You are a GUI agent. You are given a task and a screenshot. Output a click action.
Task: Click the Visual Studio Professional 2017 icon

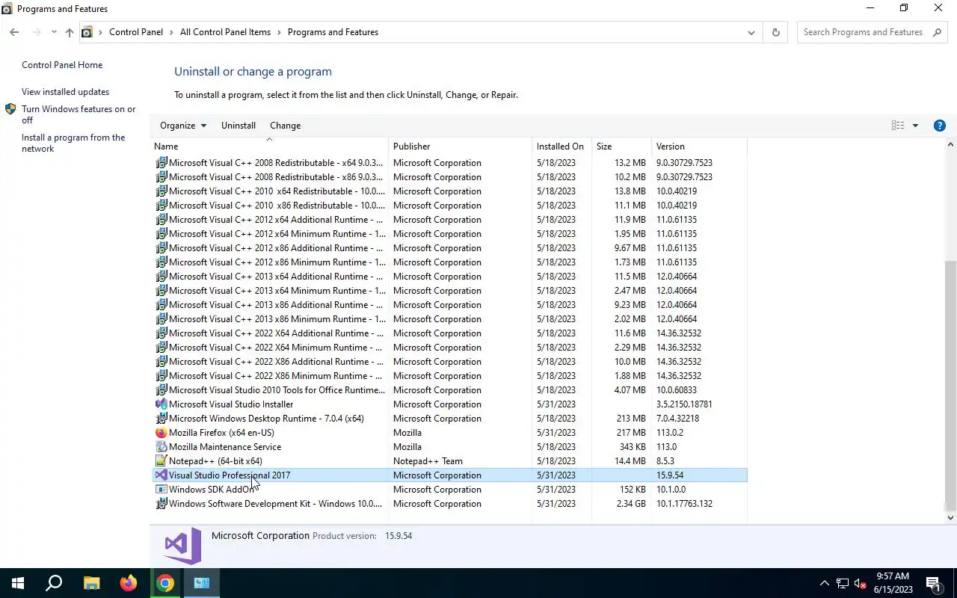pos(161,475)
